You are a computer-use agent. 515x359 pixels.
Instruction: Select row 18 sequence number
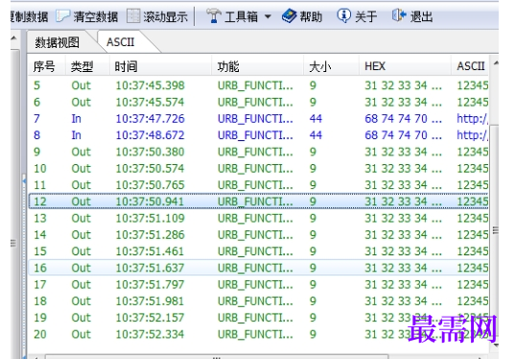(x=40, y=300)
